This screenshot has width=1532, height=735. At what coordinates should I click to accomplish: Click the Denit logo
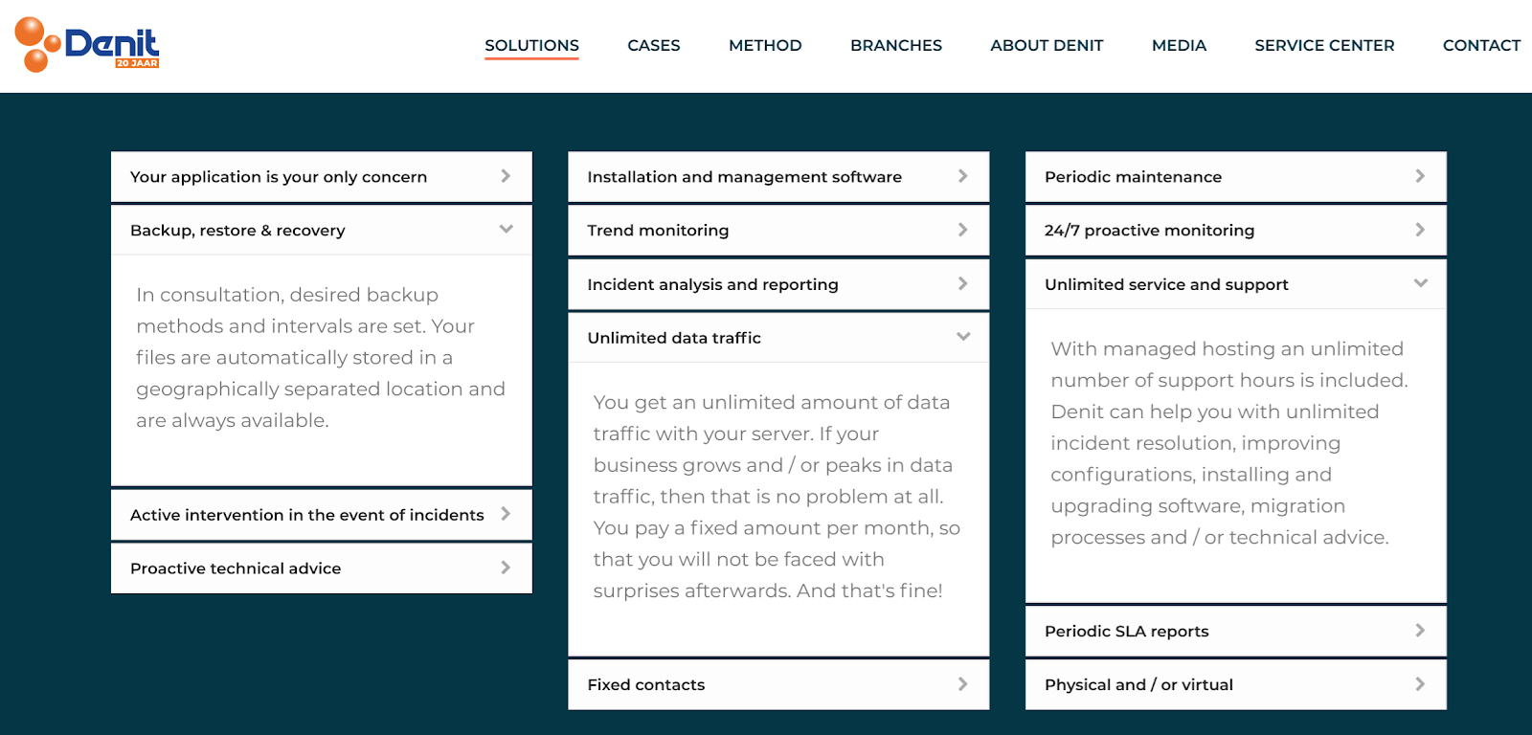(87, 44)
